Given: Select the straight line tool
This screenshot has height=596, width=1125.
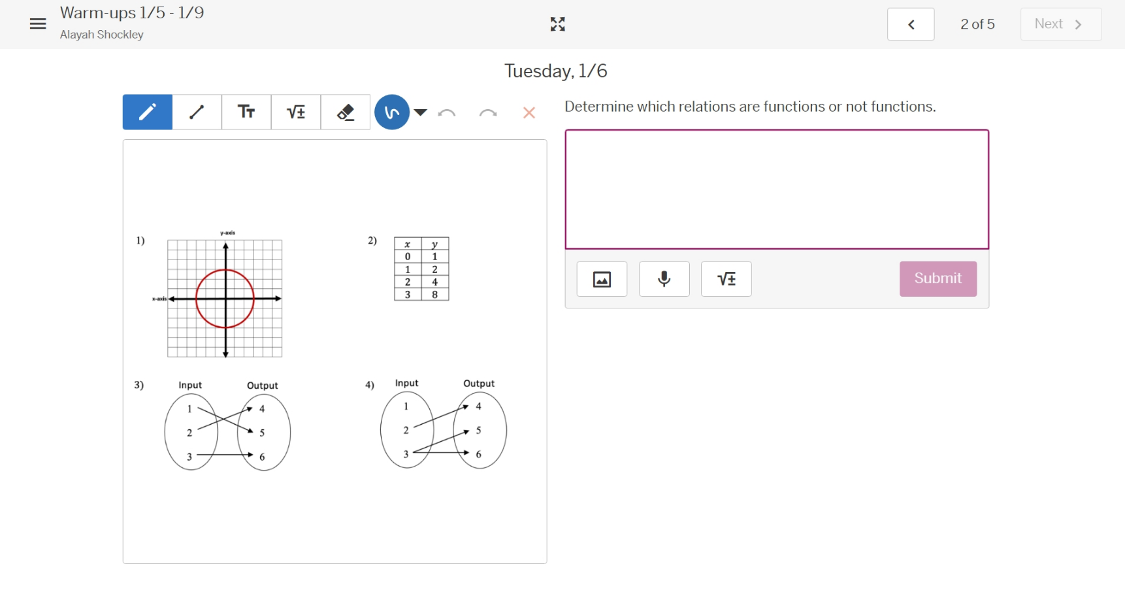Looking at the screenshot, I should coord(197,112).
